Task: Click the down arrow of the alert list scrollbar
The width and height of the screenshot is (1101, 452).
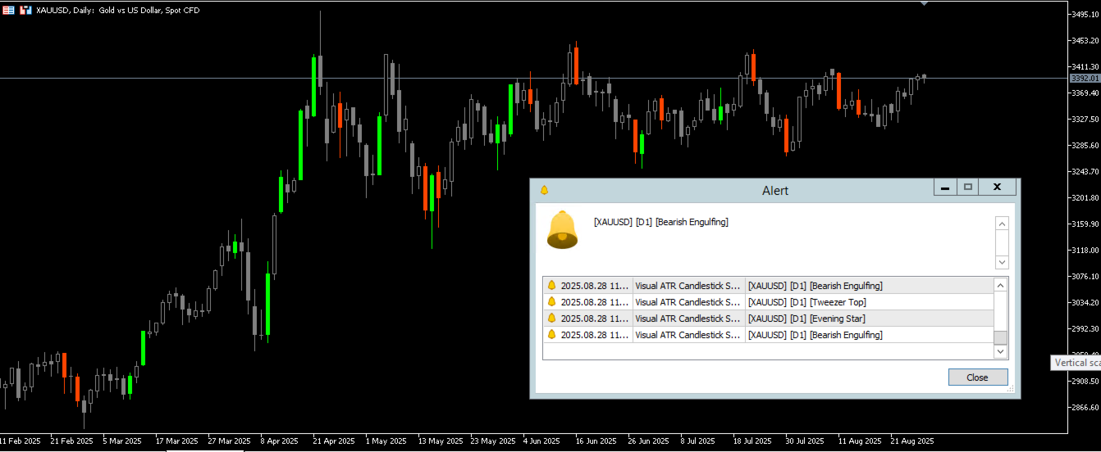Action: (x=1000, y=351)
